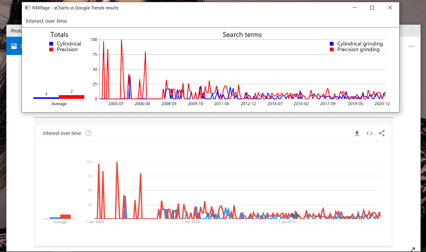Click the "2020-12" x-axis date label
The image size is (426, 252).
click(382, 104)
